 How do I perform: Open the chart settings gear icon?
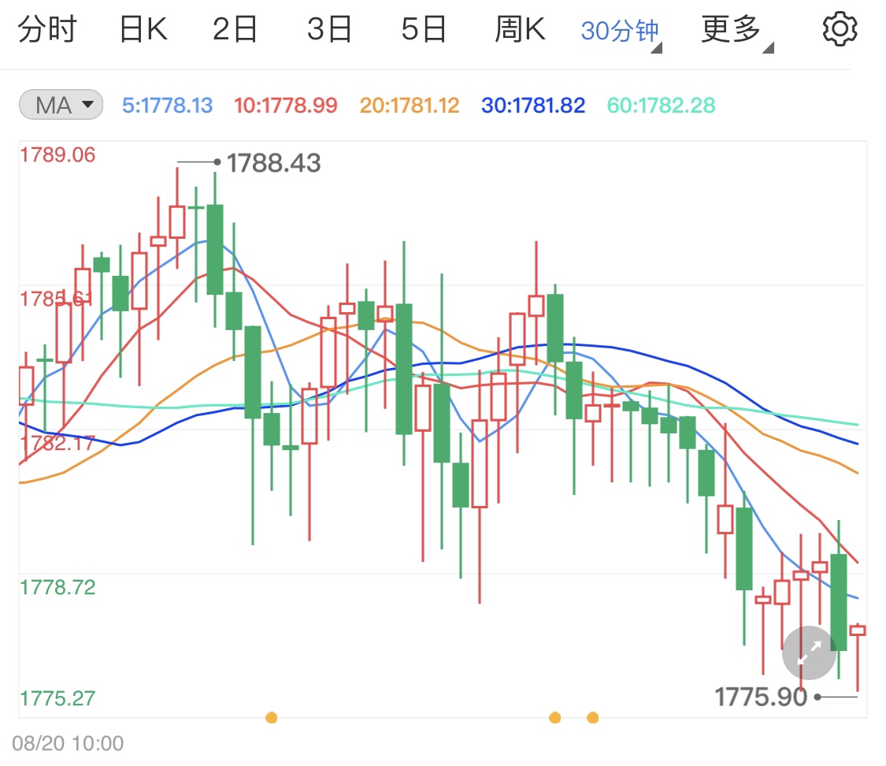(840, 28)
